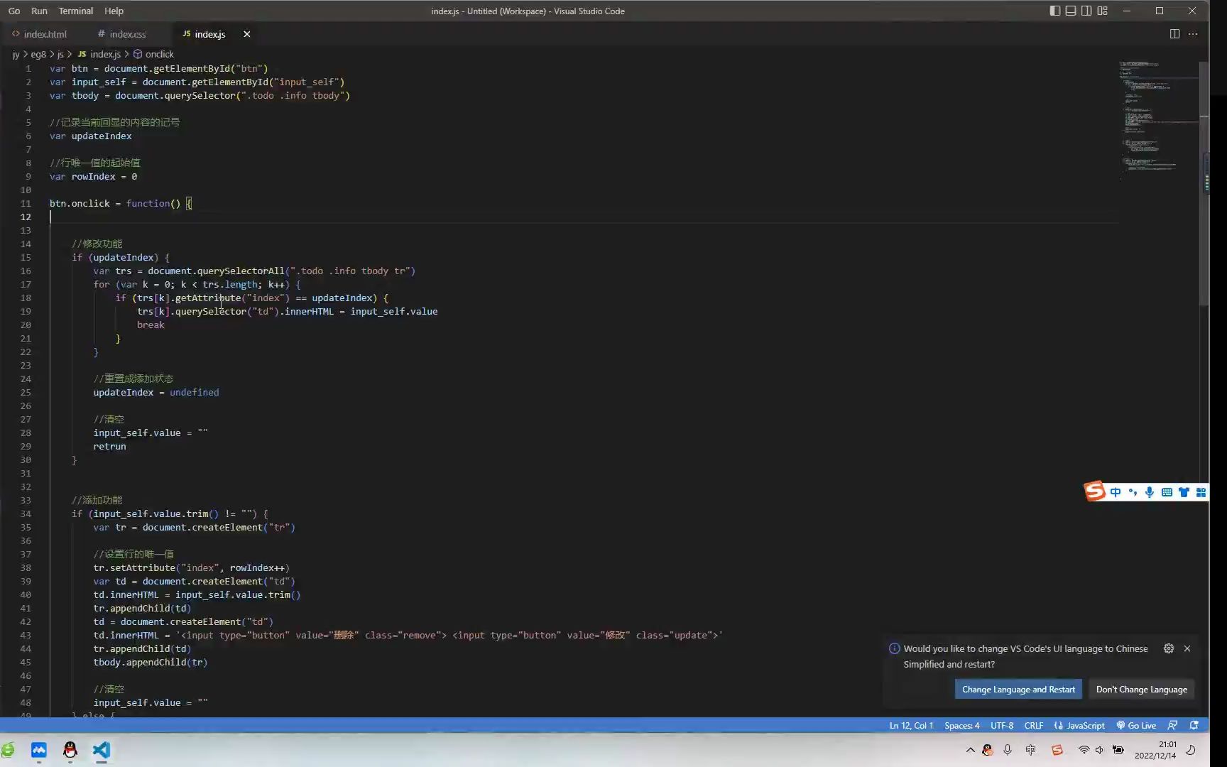Viewport: 1227px width, 767px height.
Task: Toggle Chinese/English mode in Sogou toolbar
Action: pos(1116,492)
